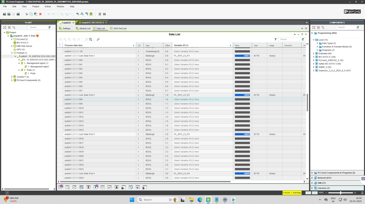Open the save project icon in main toolbar
365x204 pixels.
(x=14, y=14)
